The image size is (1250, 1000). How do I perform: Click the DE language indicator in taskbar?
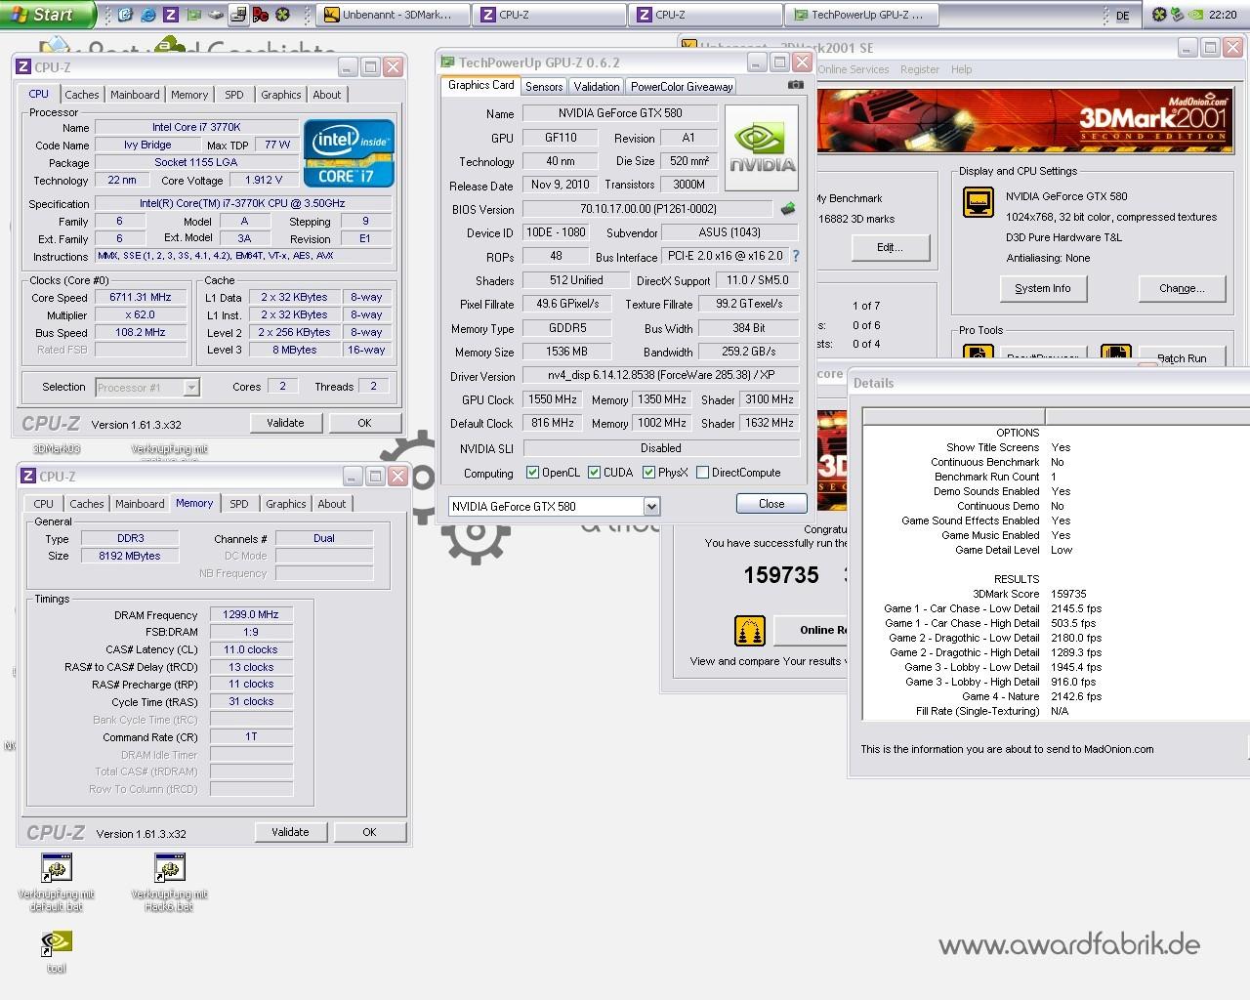tap(1123, 16)
